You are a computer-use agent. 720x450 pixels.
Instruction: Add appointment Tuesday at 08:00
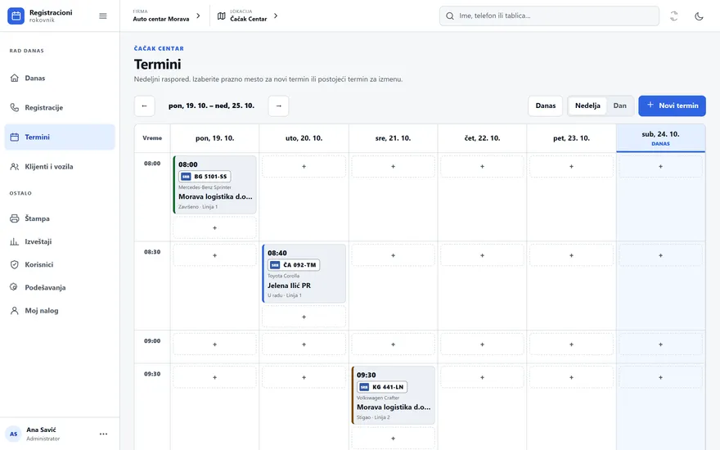(304, 167)
